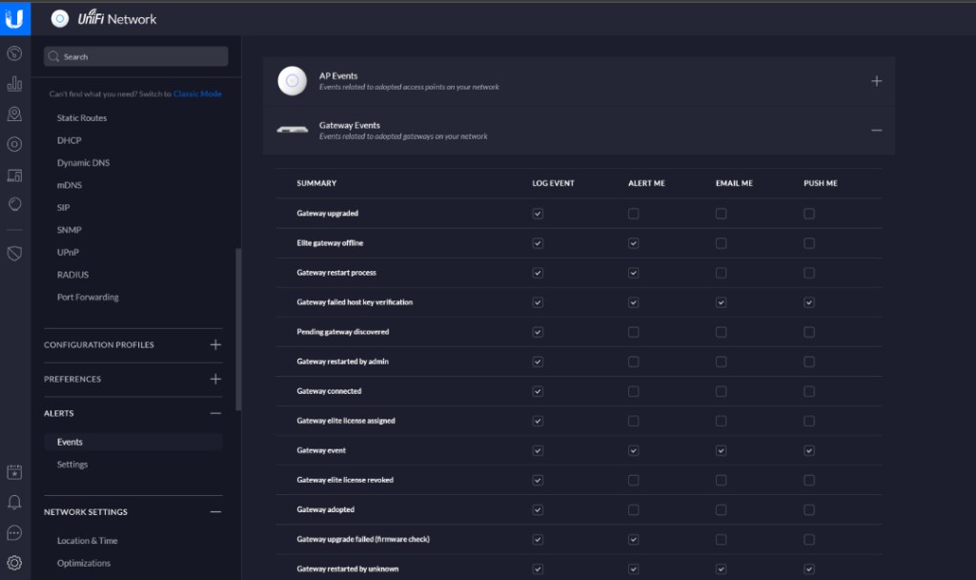Select Dynamic DNS in settings menu
The width and height of the screenshot is (976, 580).
83,163
